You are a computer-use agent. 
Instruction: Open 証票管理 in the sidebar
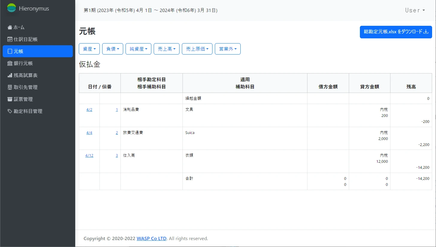pos(38,99)
